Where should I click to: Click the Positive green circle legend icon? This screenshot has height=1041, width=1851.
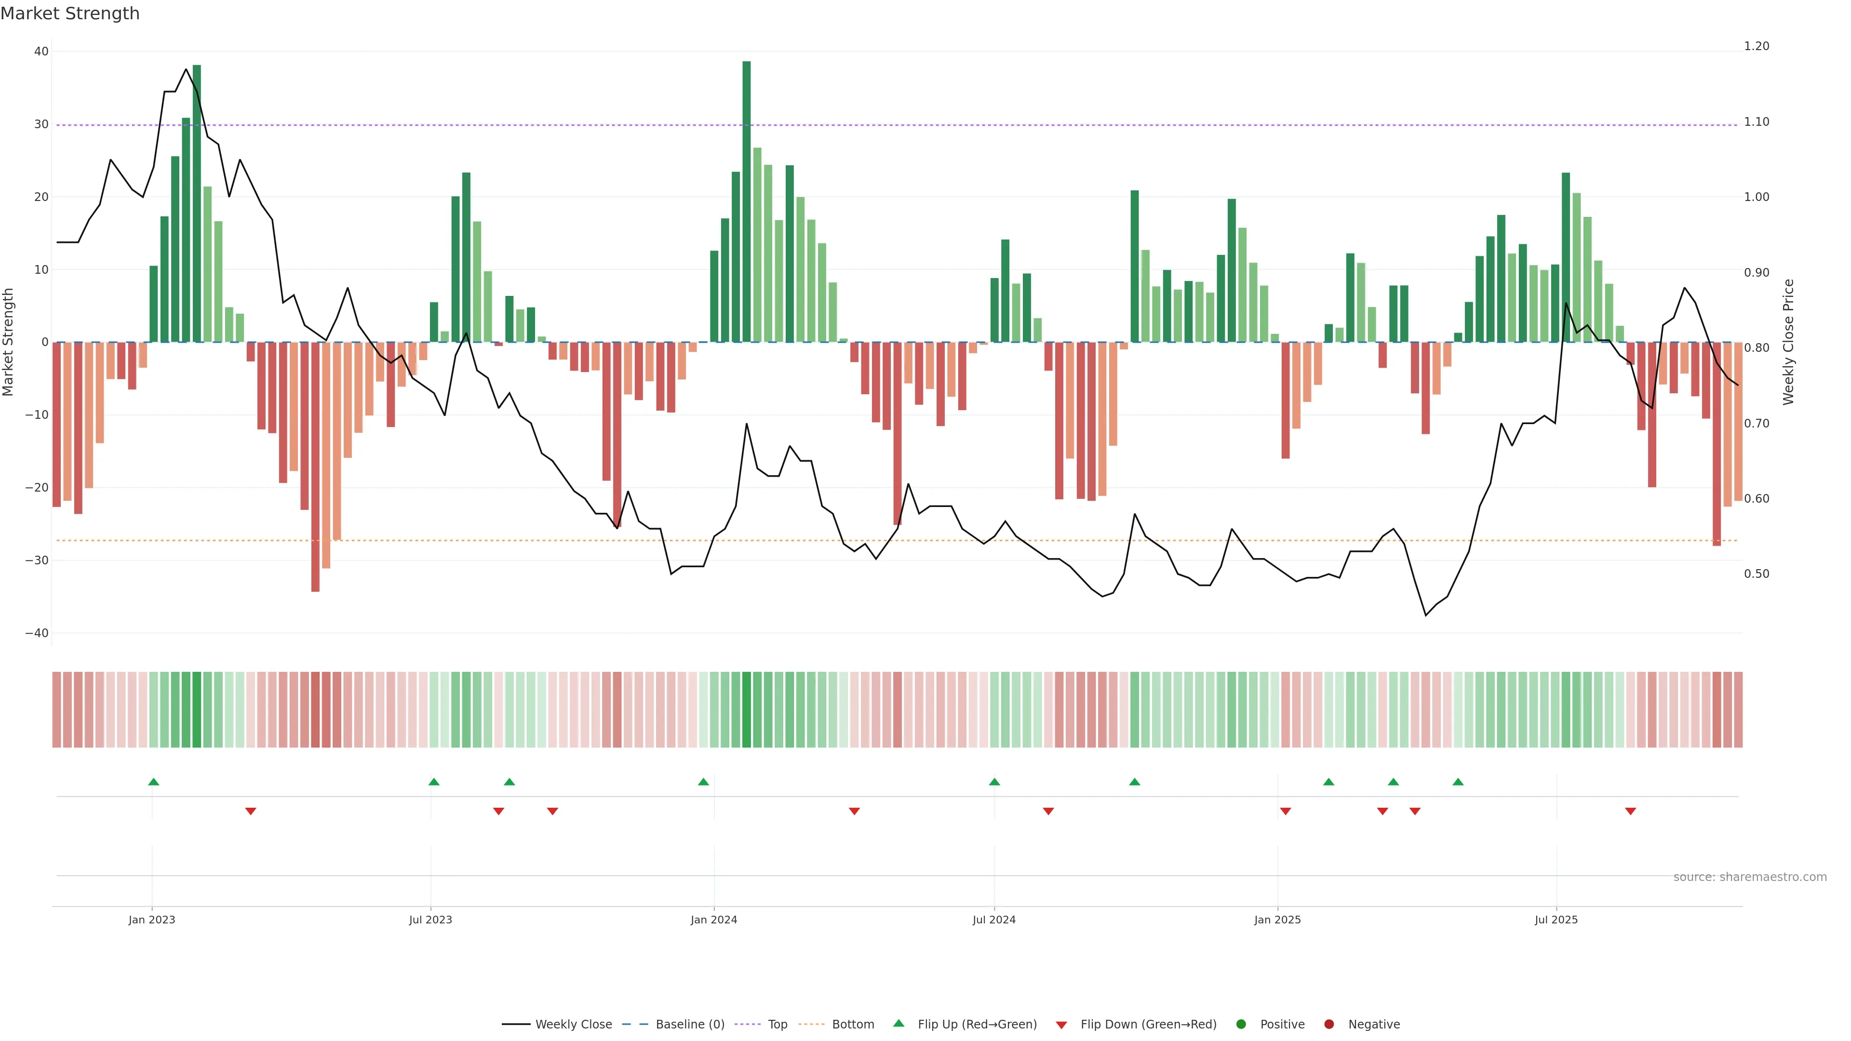point(1241,1025)
